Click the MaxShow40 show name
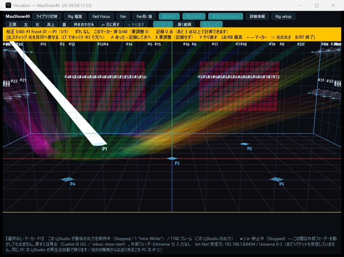 coord(17,16)
